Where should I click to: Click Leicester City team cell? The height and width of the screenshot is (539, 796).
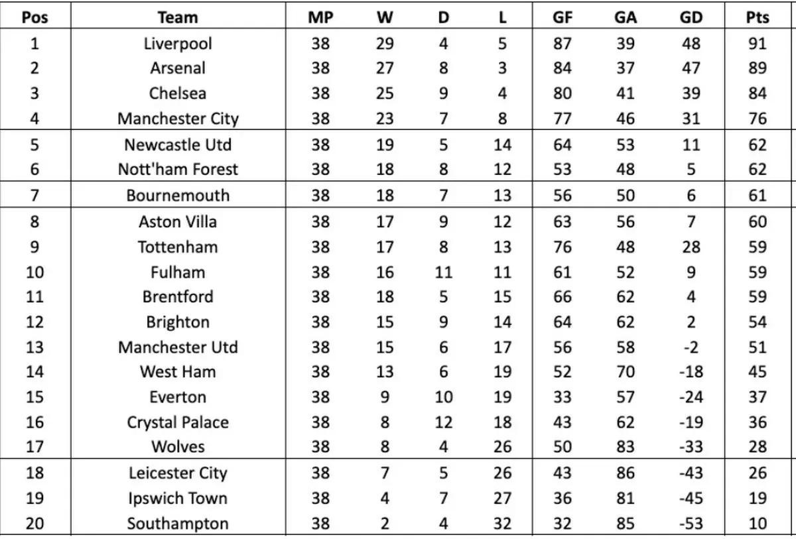[x=178, y=473]
